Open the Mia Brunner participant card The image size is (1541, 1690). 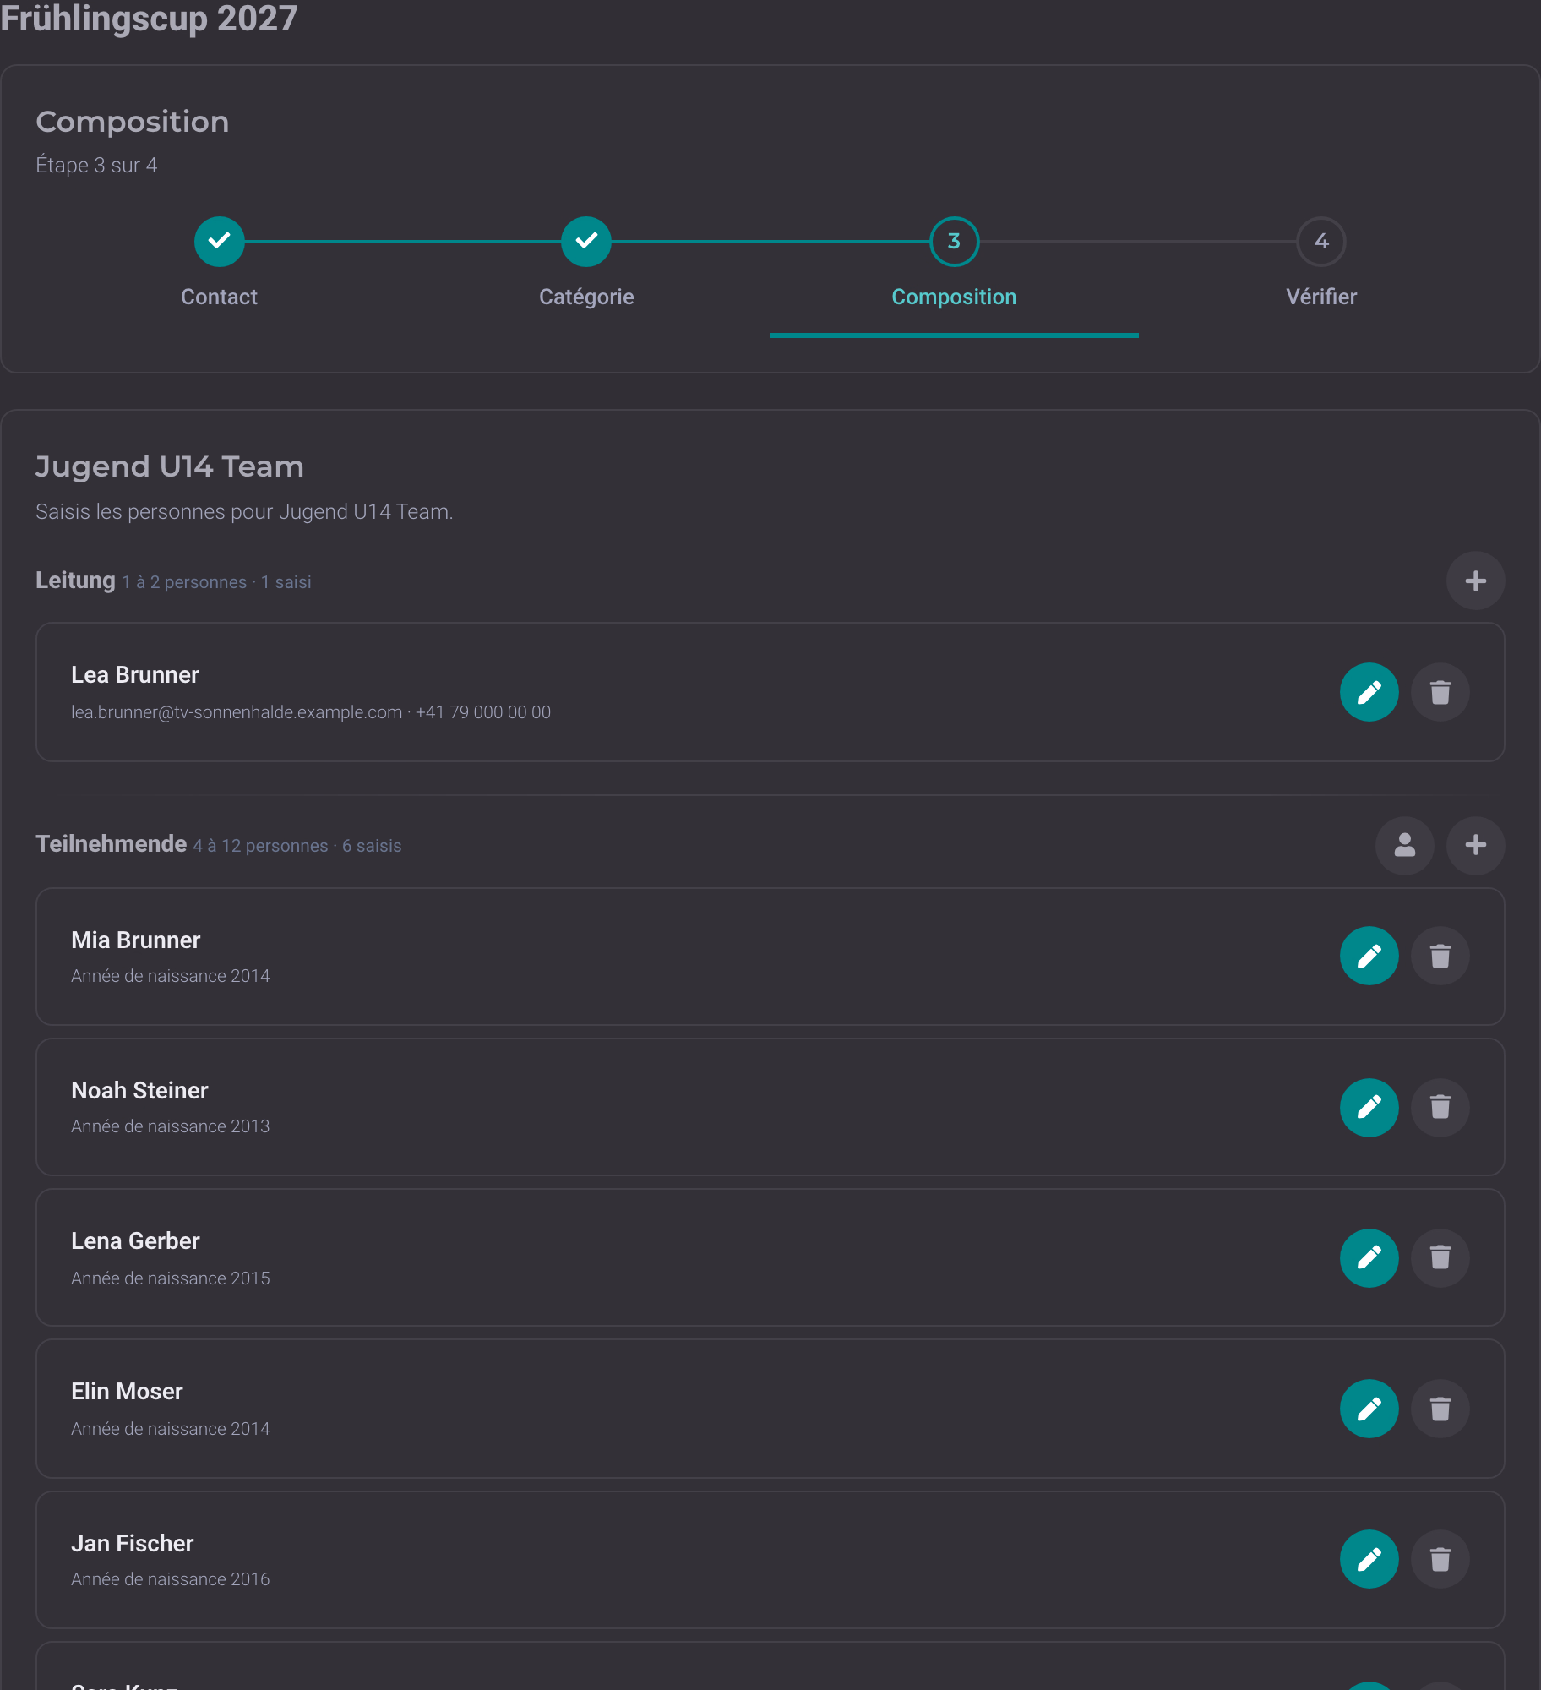(770, 957)
